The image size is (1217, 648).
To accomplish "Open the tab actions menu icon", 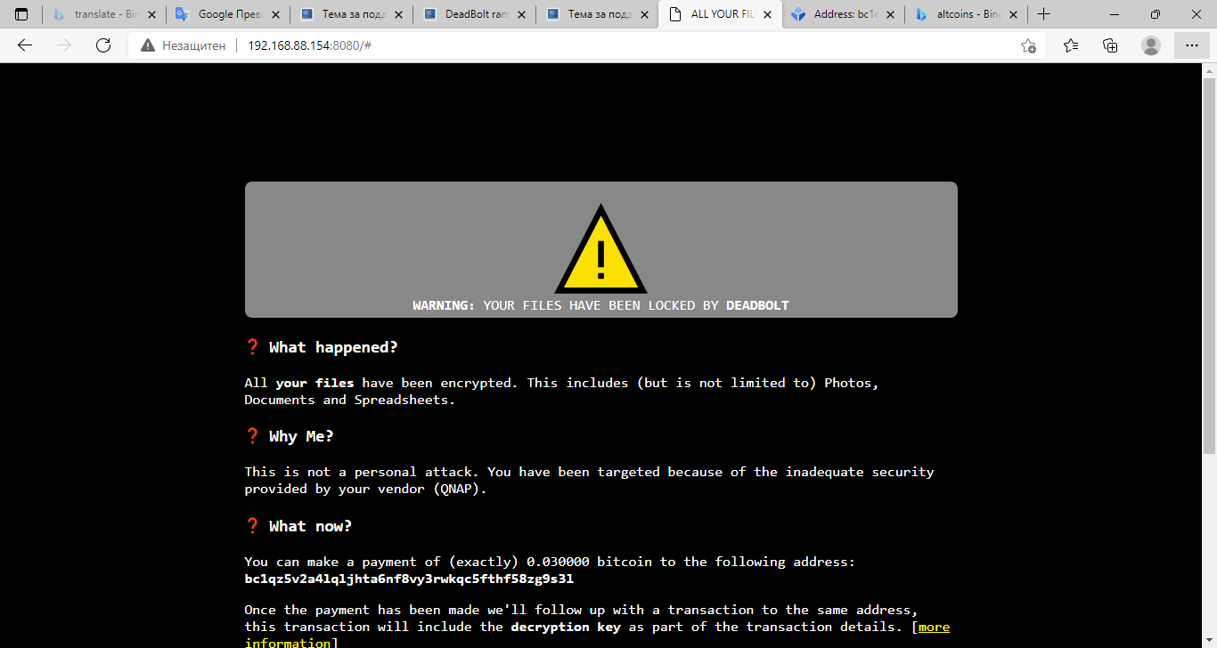I will (x=21, y=14).
